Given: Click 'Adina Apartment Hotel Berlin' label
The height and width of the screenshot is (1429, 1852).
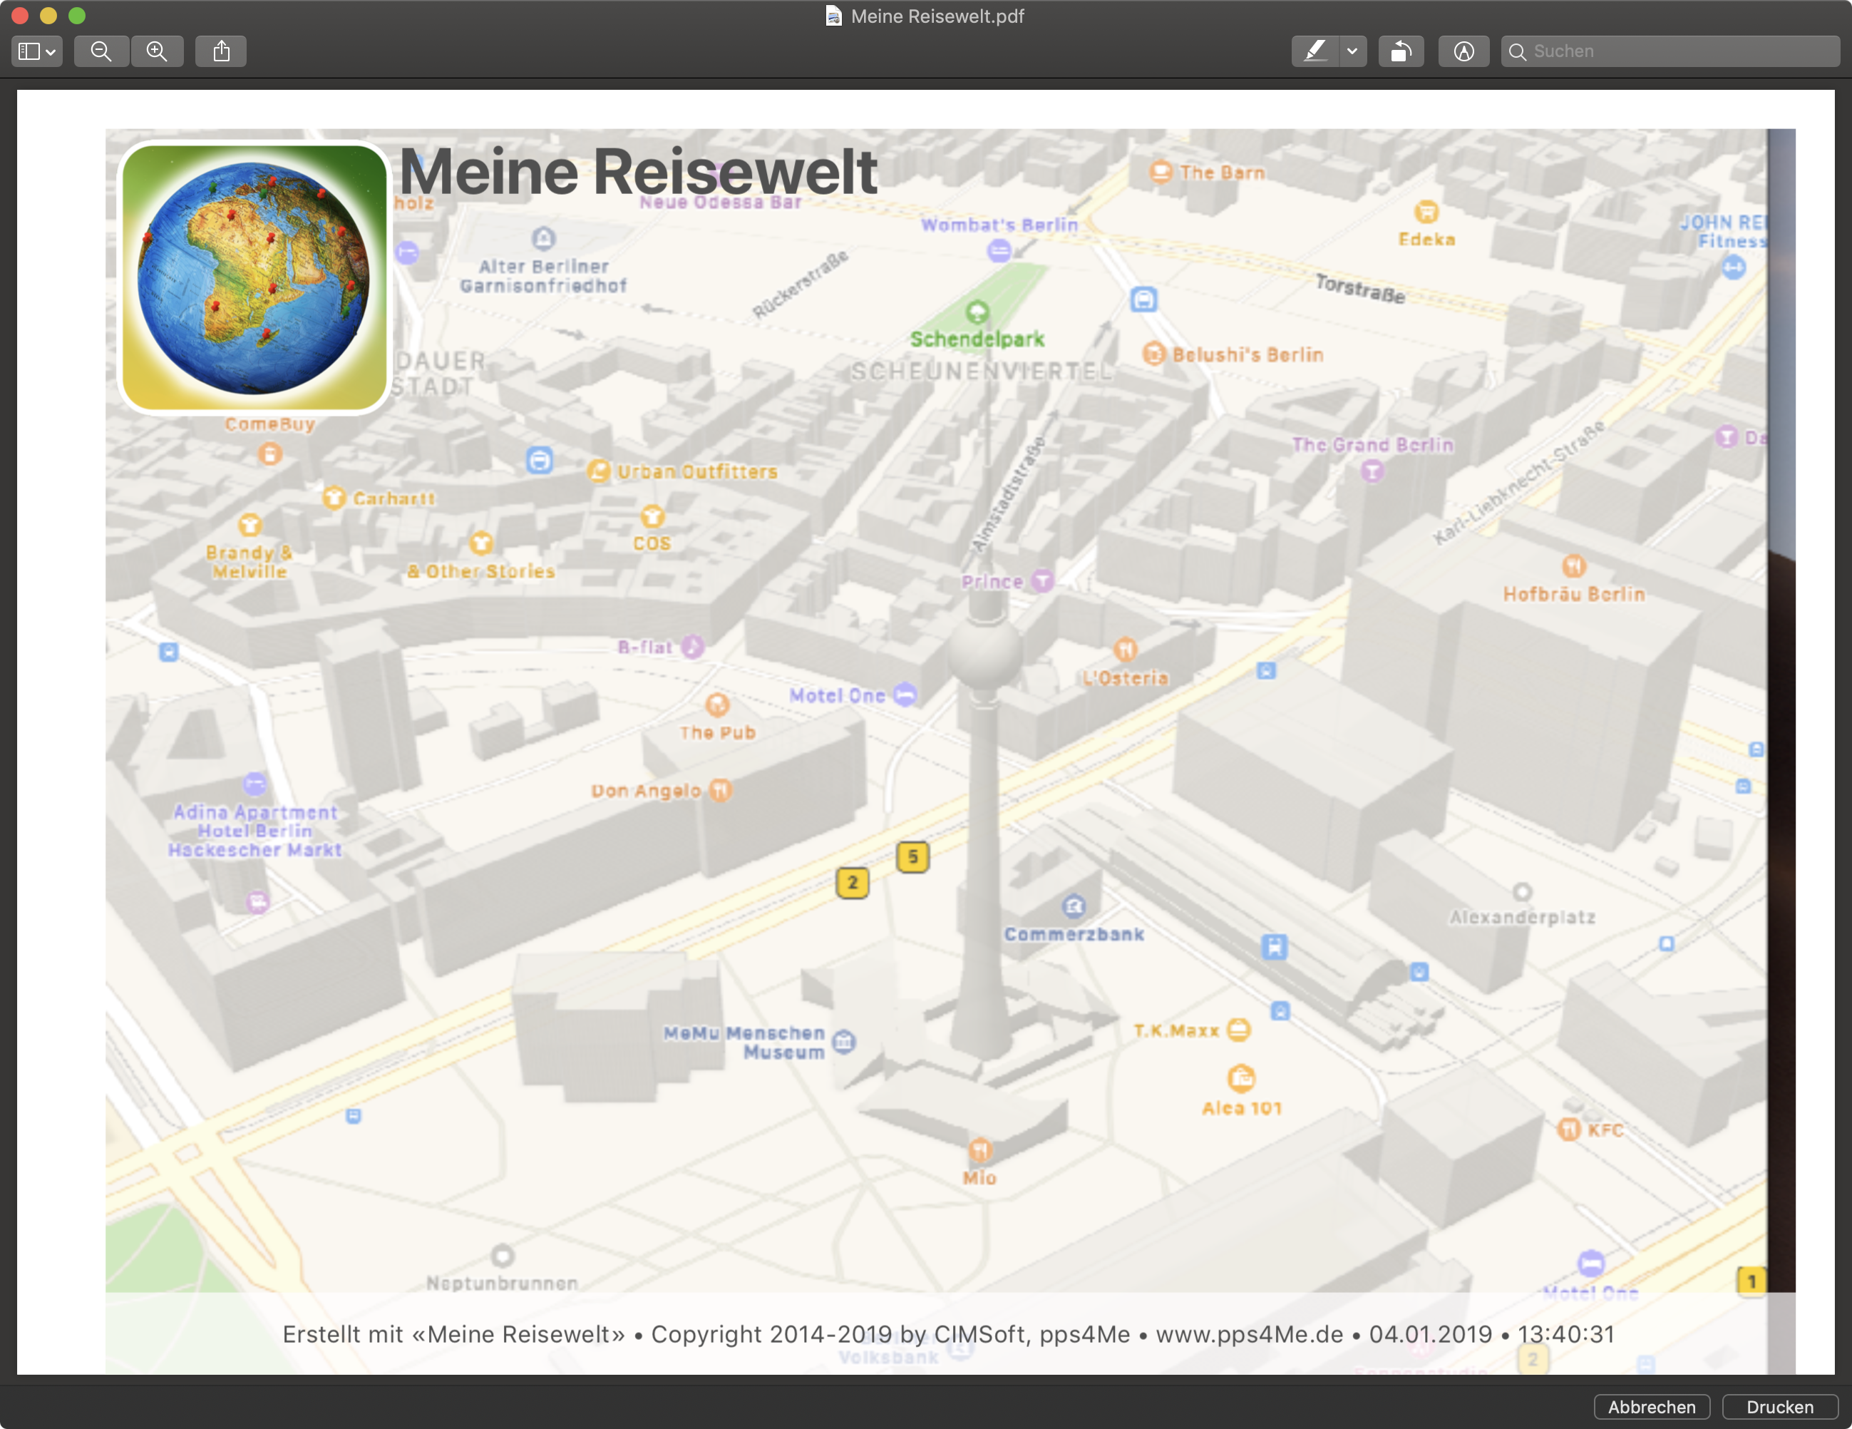Looking at the screenshot, I should pyautogui.click(x=254, y=830).
